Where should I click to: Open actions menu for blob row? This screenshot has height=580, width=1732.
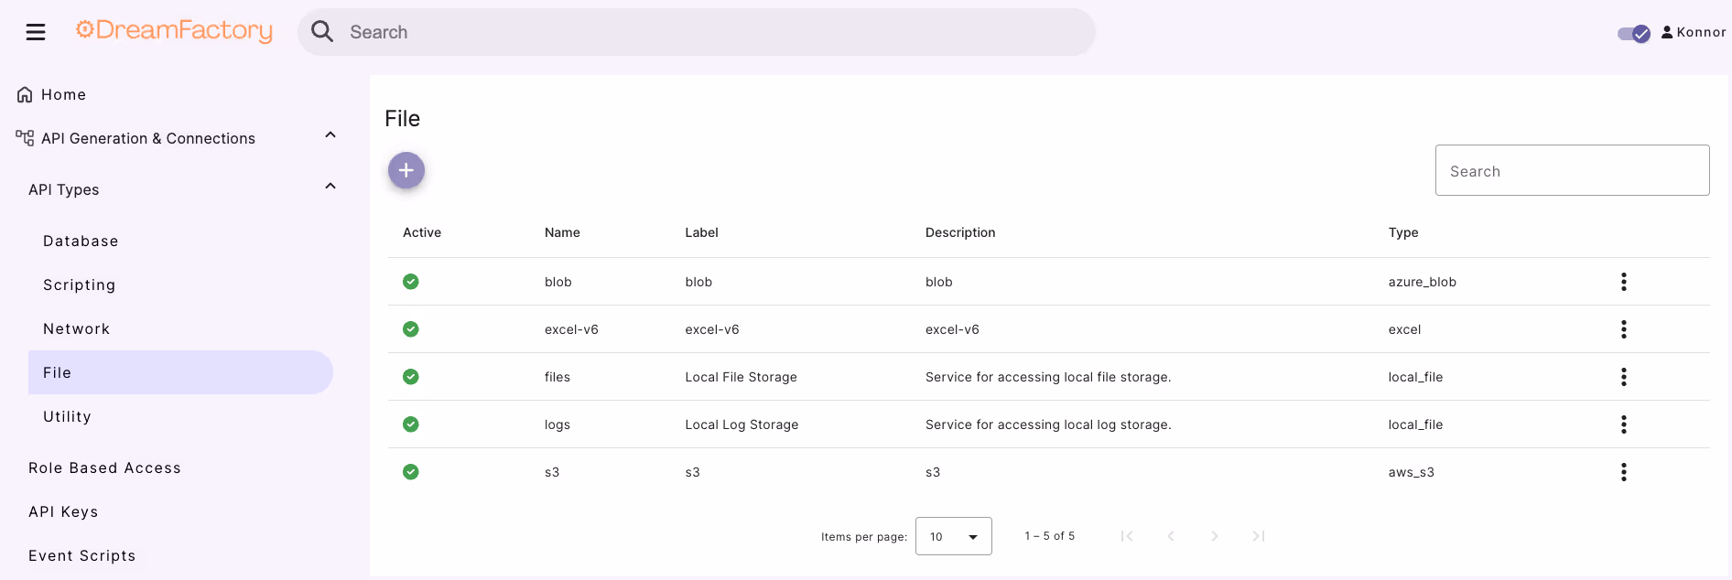pyautogui.click(x=1624, y=282)
